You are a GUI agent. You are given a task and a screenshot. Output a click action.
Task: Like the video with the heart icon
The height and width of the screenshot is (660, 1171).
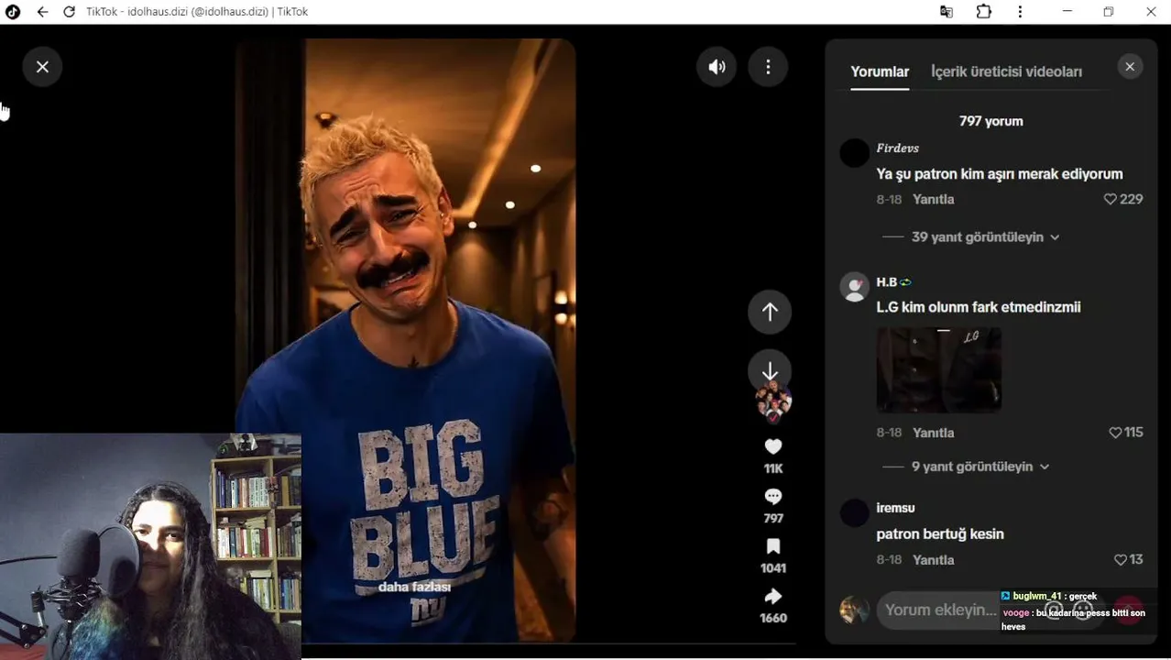773,446
